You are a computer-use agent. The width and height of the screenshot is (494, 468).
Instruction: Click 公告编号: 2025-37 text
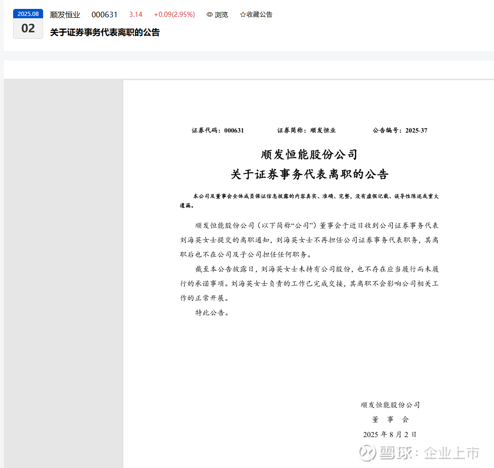(x=400, y=130)
